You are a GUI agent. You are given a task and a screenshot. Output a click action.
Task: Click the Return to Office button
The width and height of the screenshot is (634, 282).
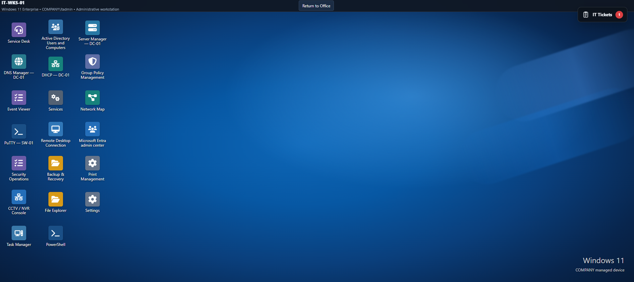point(316,6)
